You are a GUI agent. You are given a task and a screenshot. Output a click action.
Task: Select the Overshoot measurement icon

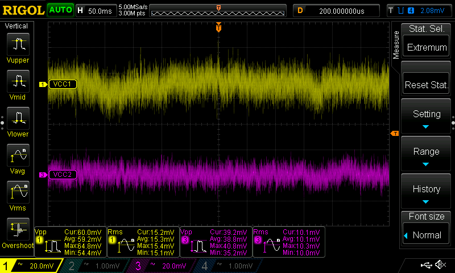(18, 229)
